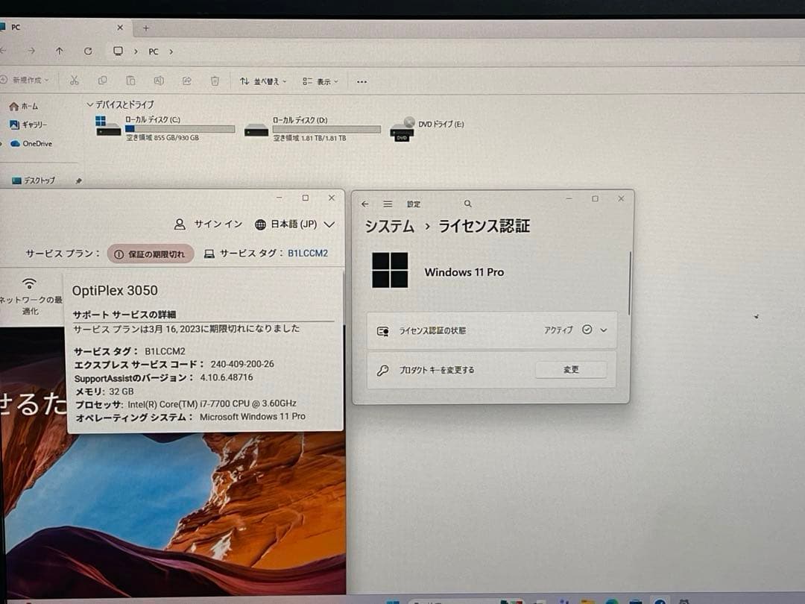Click システム breadcrumb in Settings
Viewport: 805px width, 604px height.
tap(389, 226)
